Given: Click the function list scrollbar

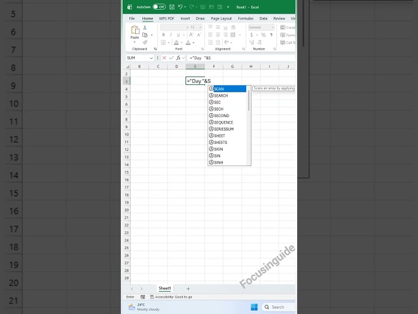Looking at the screenshot, I should (249, 101).
